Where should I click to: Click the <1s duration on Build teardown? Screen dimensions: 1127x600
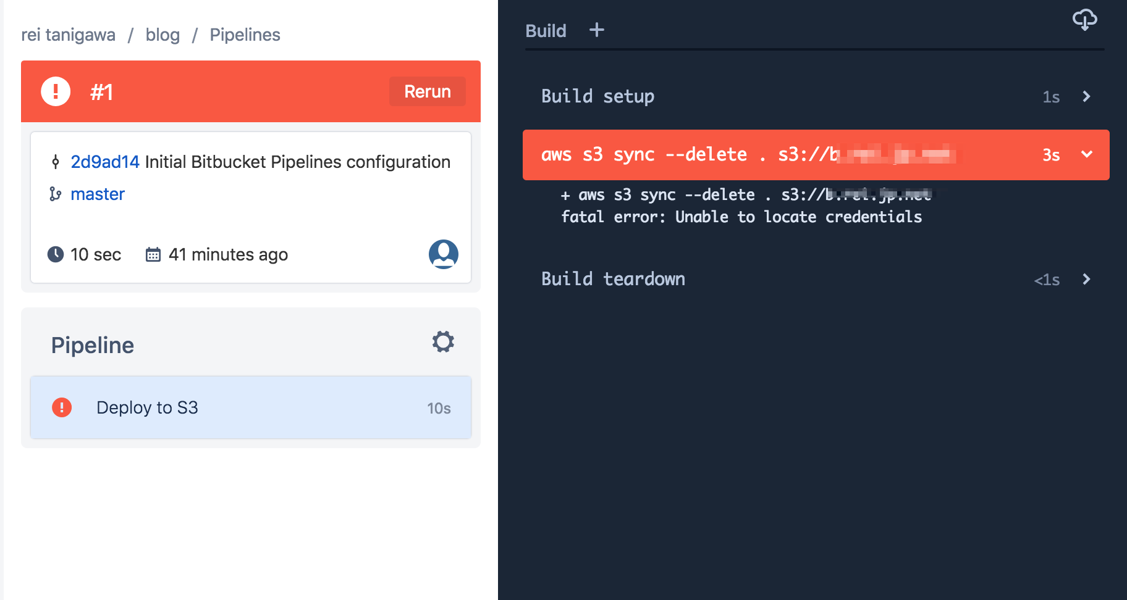click(1047, 280)
